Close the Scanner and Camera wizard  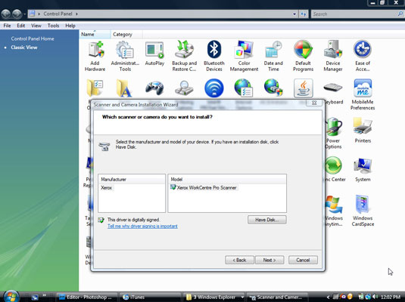tap(314, 103)
